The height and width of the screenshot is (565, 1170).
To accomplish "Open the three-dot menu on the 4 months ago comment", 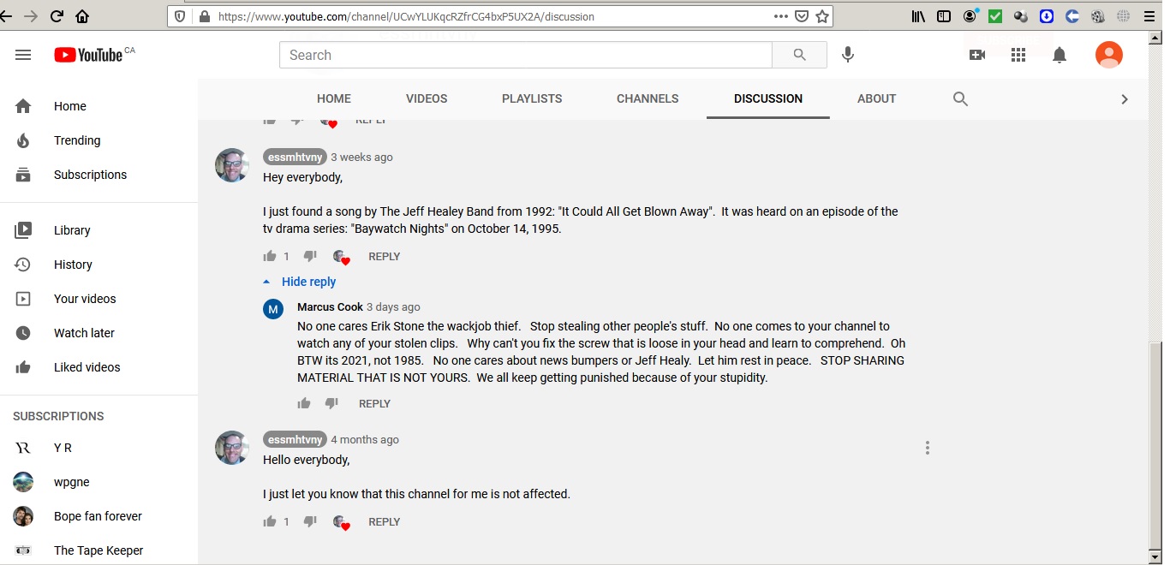I will click(928, 448).
